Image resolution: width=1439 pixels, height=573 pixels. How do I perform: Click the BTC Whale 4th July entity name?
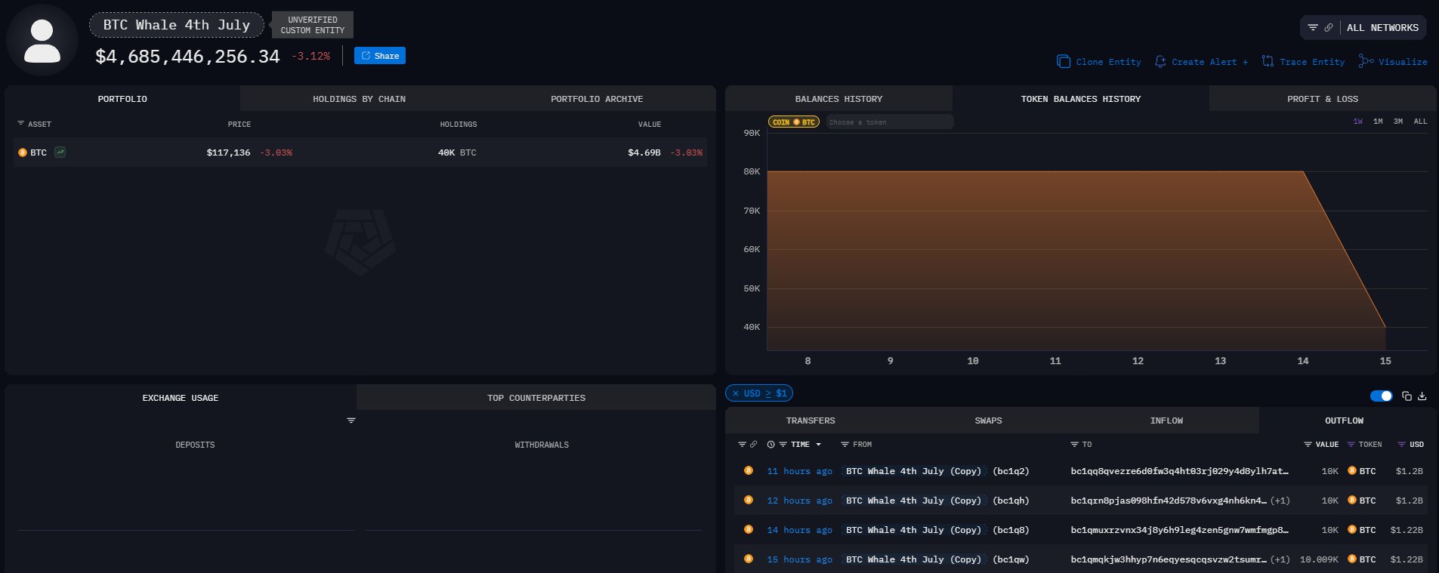point(176,25)
